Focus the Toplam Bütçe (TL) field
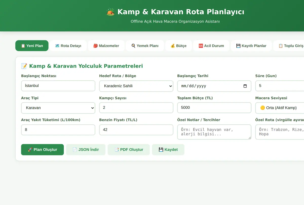The width and height of the screenshot is (304, 205). pyautogui.click(x=214, y=108)
